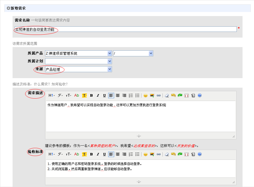
Task: Redo in 验收标准 editor toolbar
Action: [x=180, y=154]
